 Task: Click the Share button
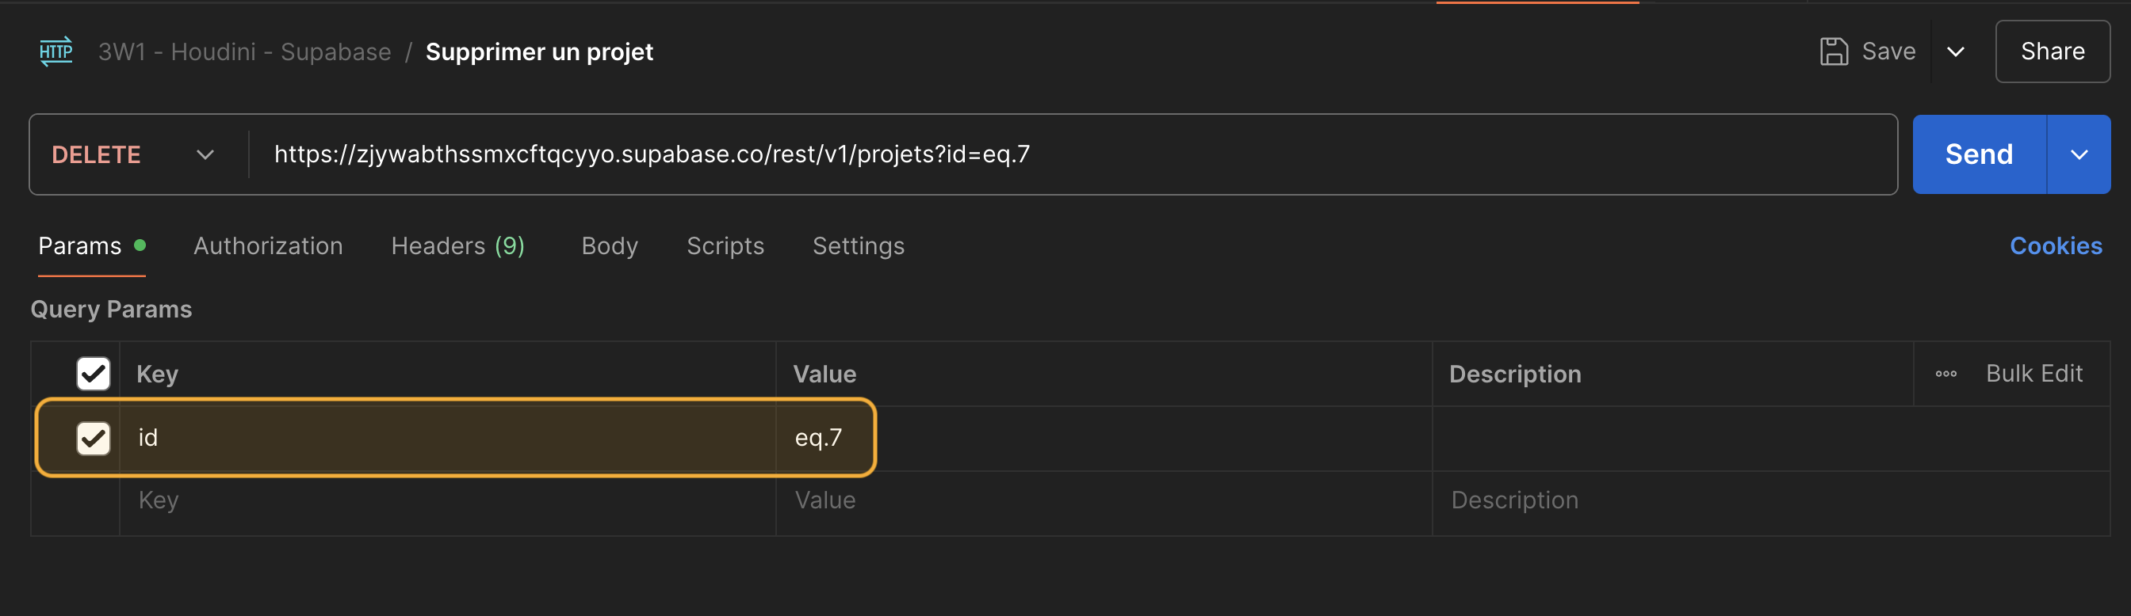click(2052, 52)
